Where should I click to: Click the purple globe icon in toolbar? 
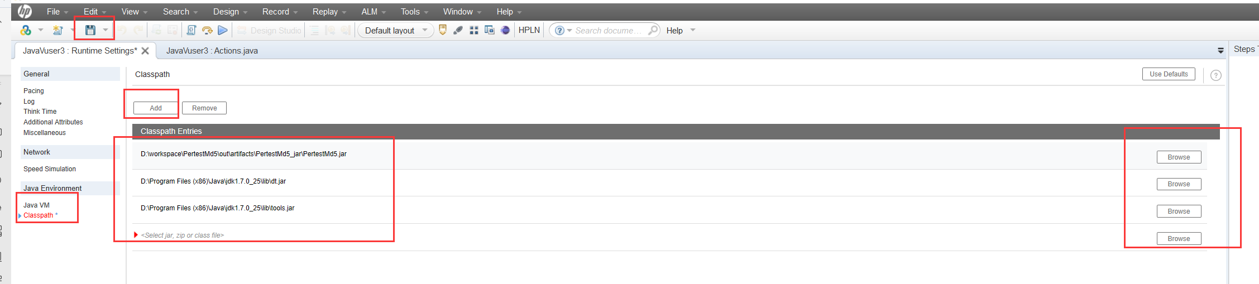pos(505,30)
